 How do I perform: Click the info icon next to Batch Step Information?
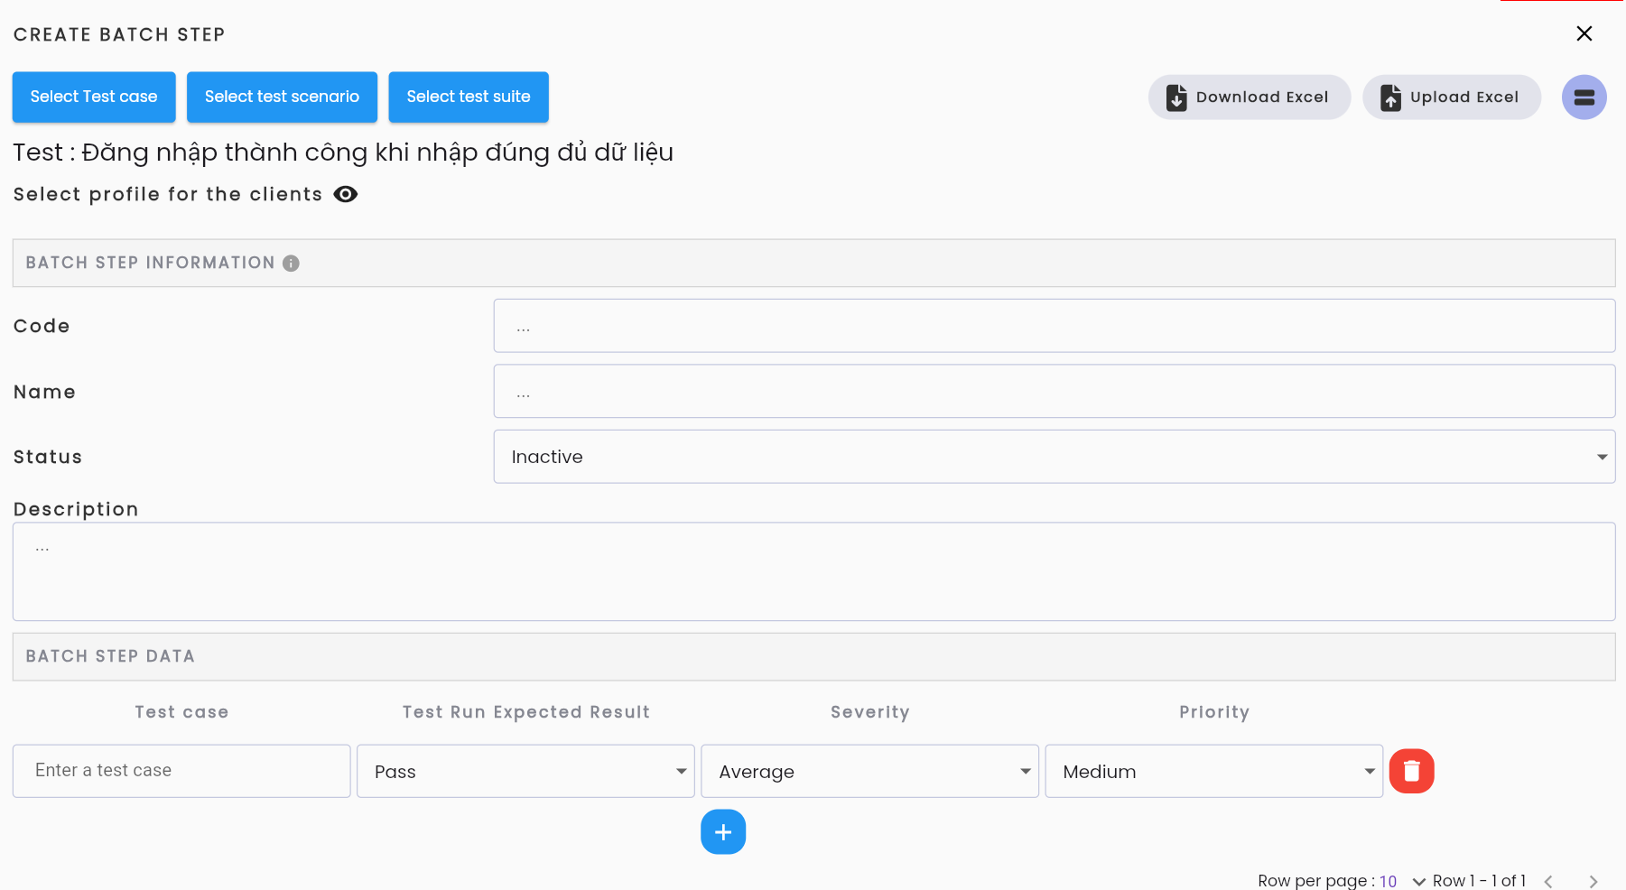(291, 263)
